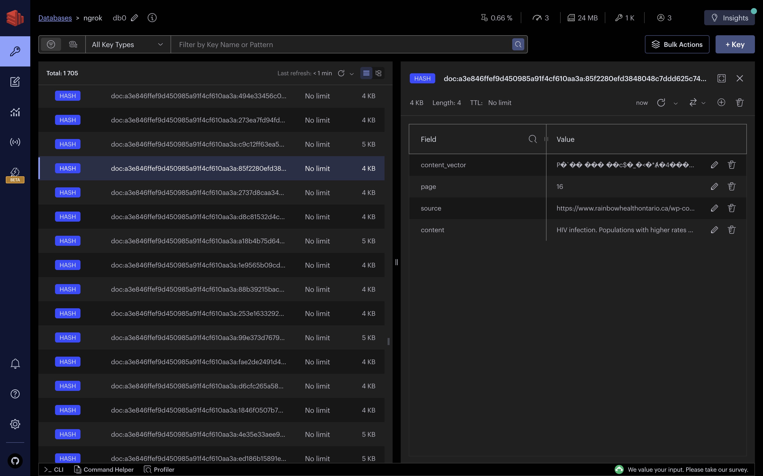Expand key list auto-refresh options chevron

[351, 74]
